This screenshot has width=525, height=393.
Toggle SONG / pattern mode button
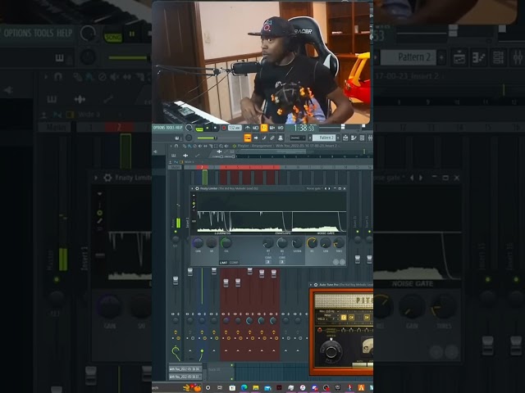tap(199, 129)
